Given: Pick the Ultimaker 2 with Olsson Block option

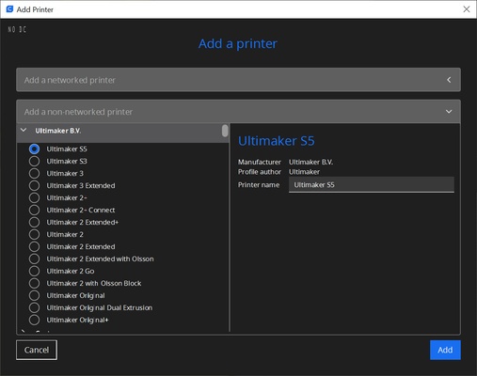Looking at the screenshot, I should click(x=34, y=283).
